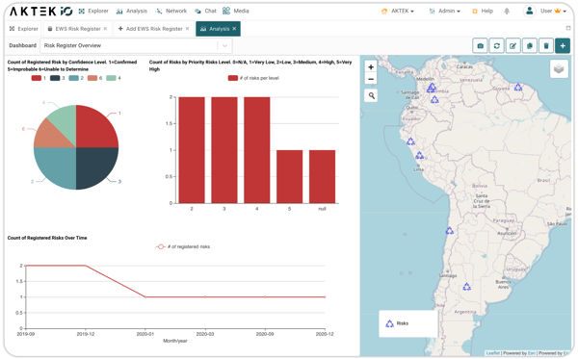Click the Explorer tab grid icon
The width and height of the screenshot is (578, 359).
pyautogui.click(x=13, y=29)
